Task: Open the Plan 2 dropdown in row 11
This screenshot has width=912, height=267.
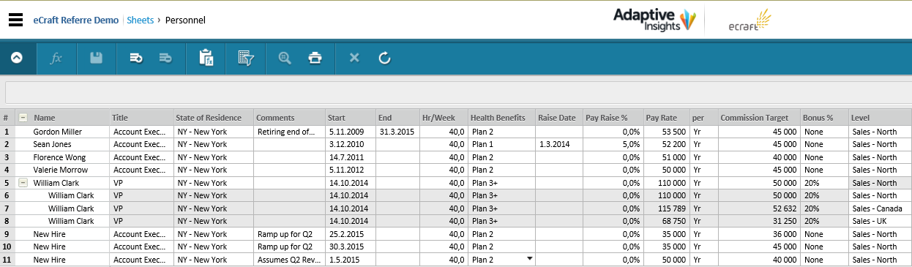Action: coord(529,259)
